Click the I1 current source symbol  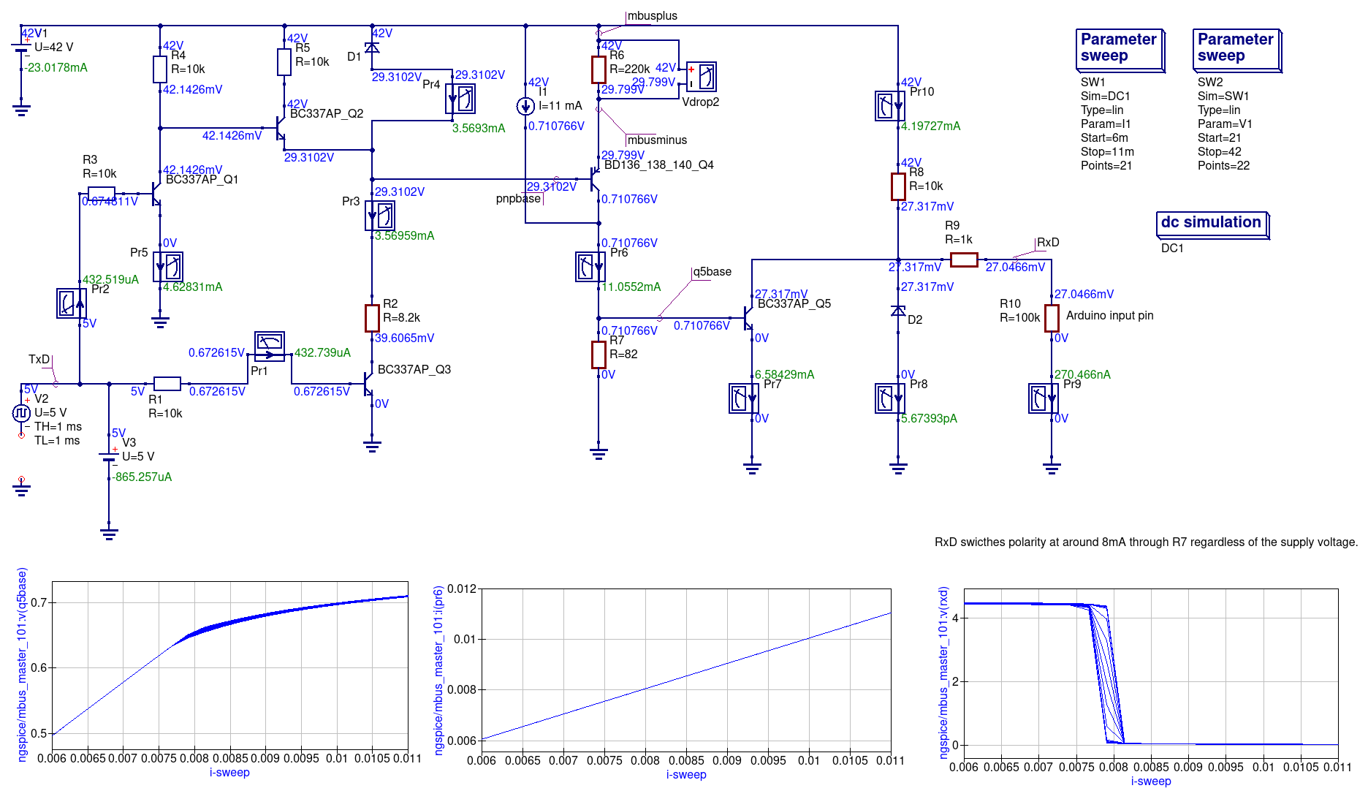525,107
